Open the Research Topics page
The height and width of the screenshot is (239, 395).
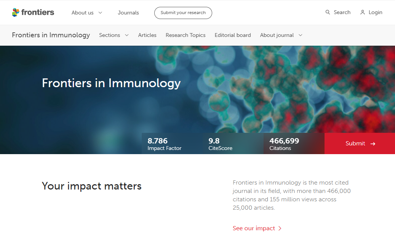coord(186,35)
